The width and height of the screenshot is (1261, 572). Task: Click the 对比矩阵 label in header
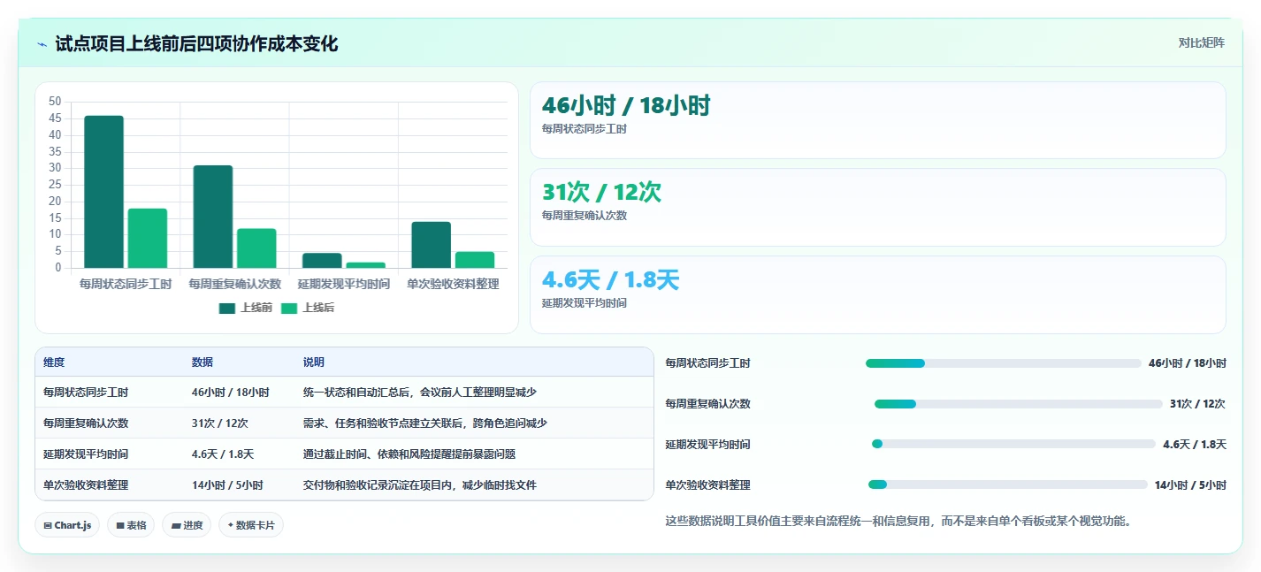pyautogui.click(x=1201, y=43)
